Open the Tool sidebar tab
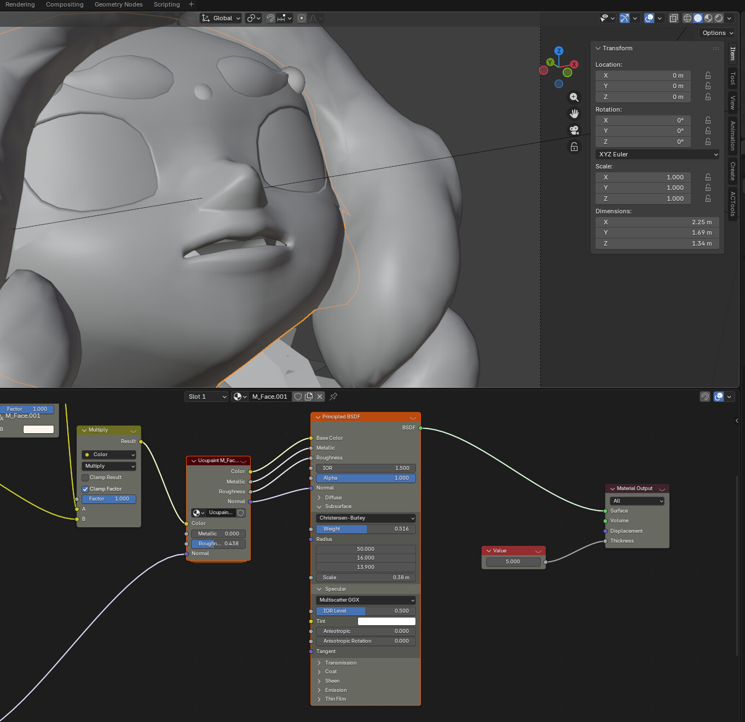The image size is (745, 722). pos(732,79)
